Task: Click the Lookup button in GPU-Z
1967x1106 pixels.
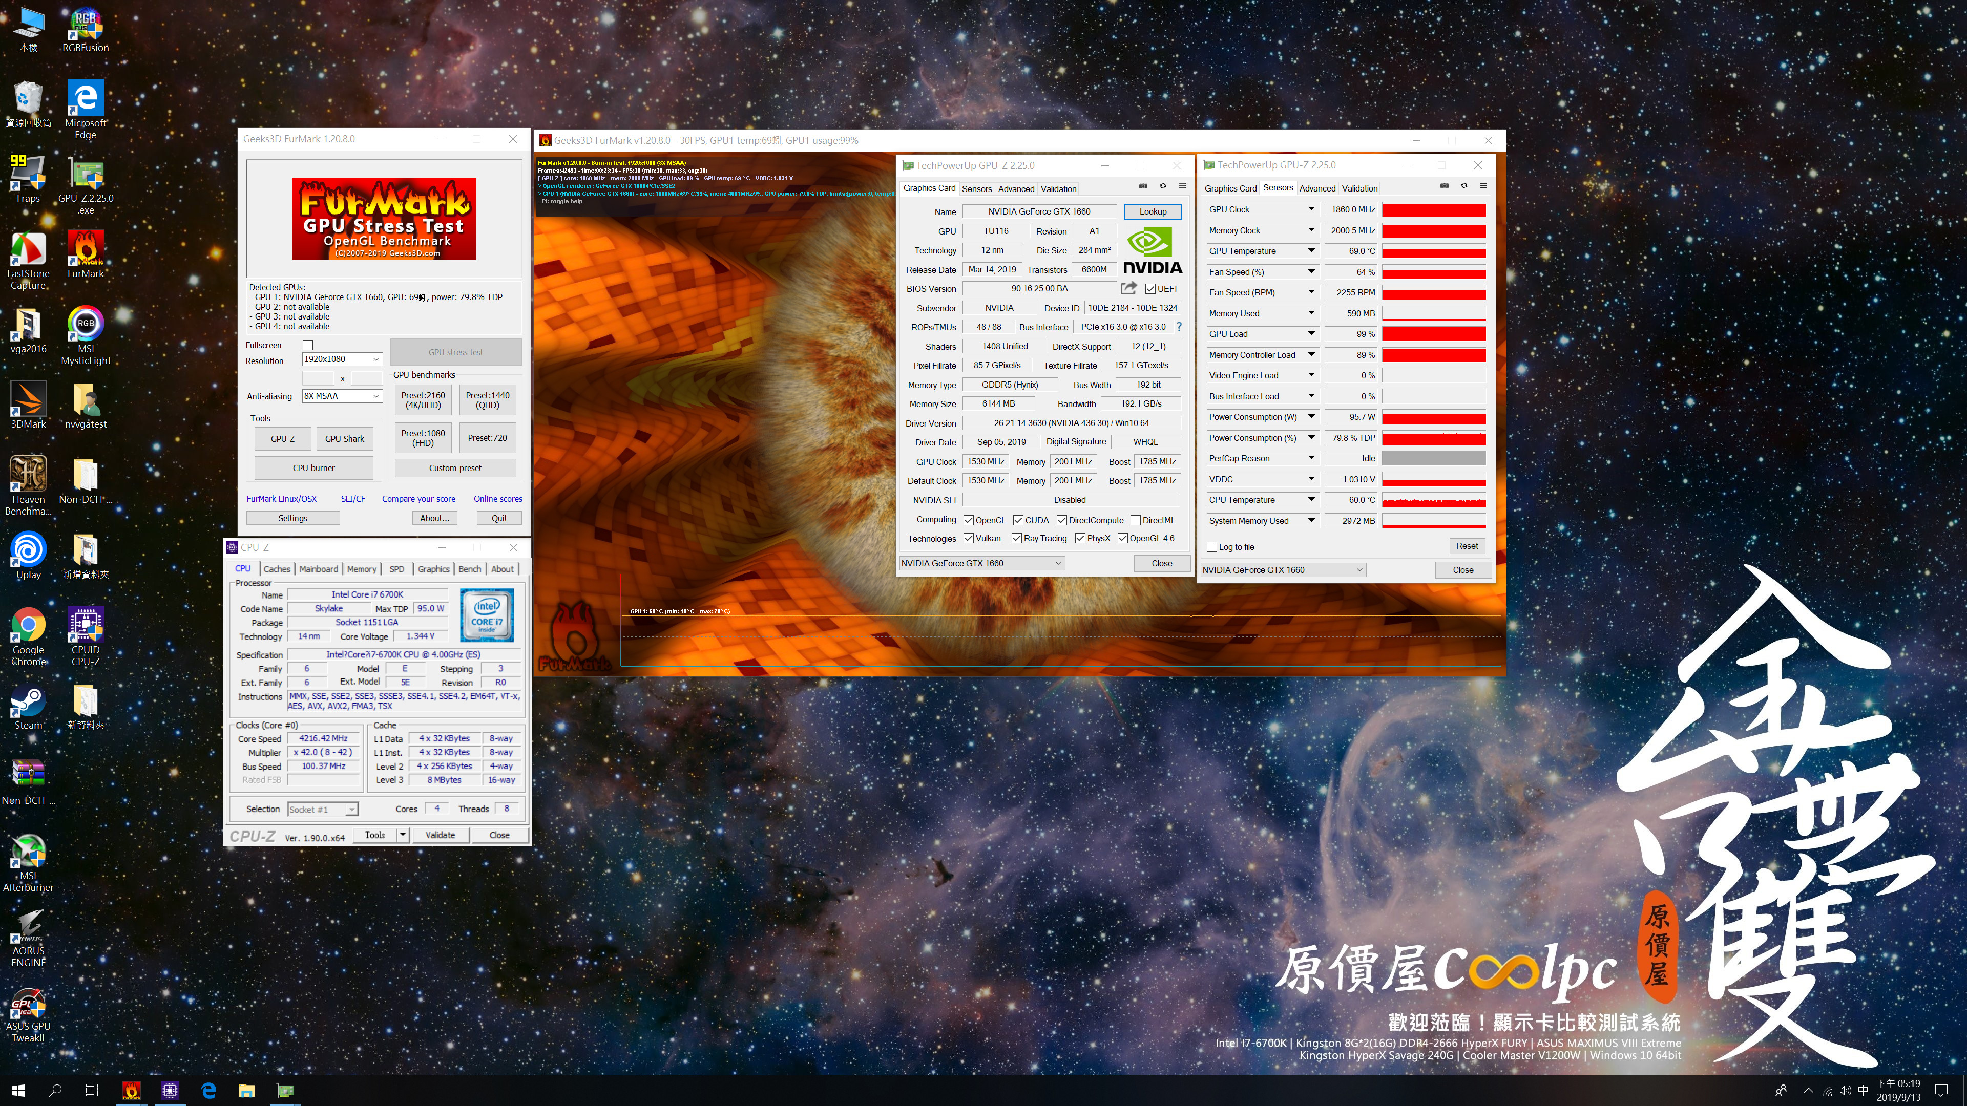Action: (x=1152, y=211)
